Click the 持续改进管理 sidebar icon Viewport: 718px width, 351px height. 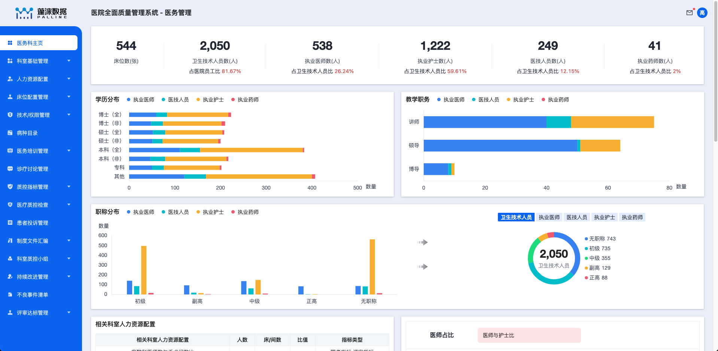[10, 276]
